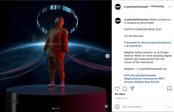Jump to second carousel dot

pyautogui.click(x=55, y=108)
